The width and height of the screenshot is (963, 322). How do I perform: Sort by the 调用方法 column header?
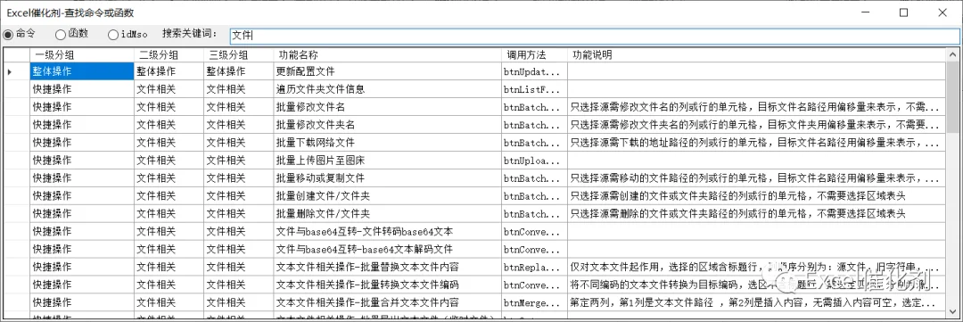[534, 54]
